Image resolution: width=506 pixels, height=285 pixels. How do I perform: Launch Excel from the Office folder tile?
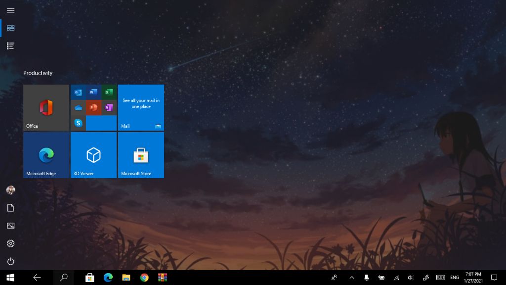point(109,93)
